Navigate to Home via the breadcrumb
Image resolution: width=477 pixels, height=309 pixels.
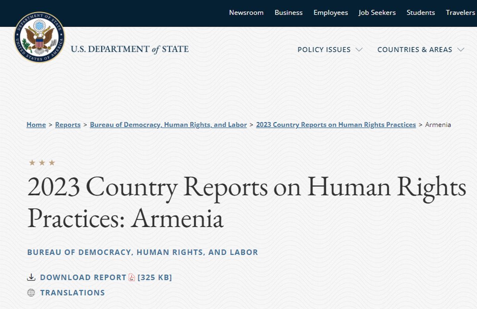point(36,124)
